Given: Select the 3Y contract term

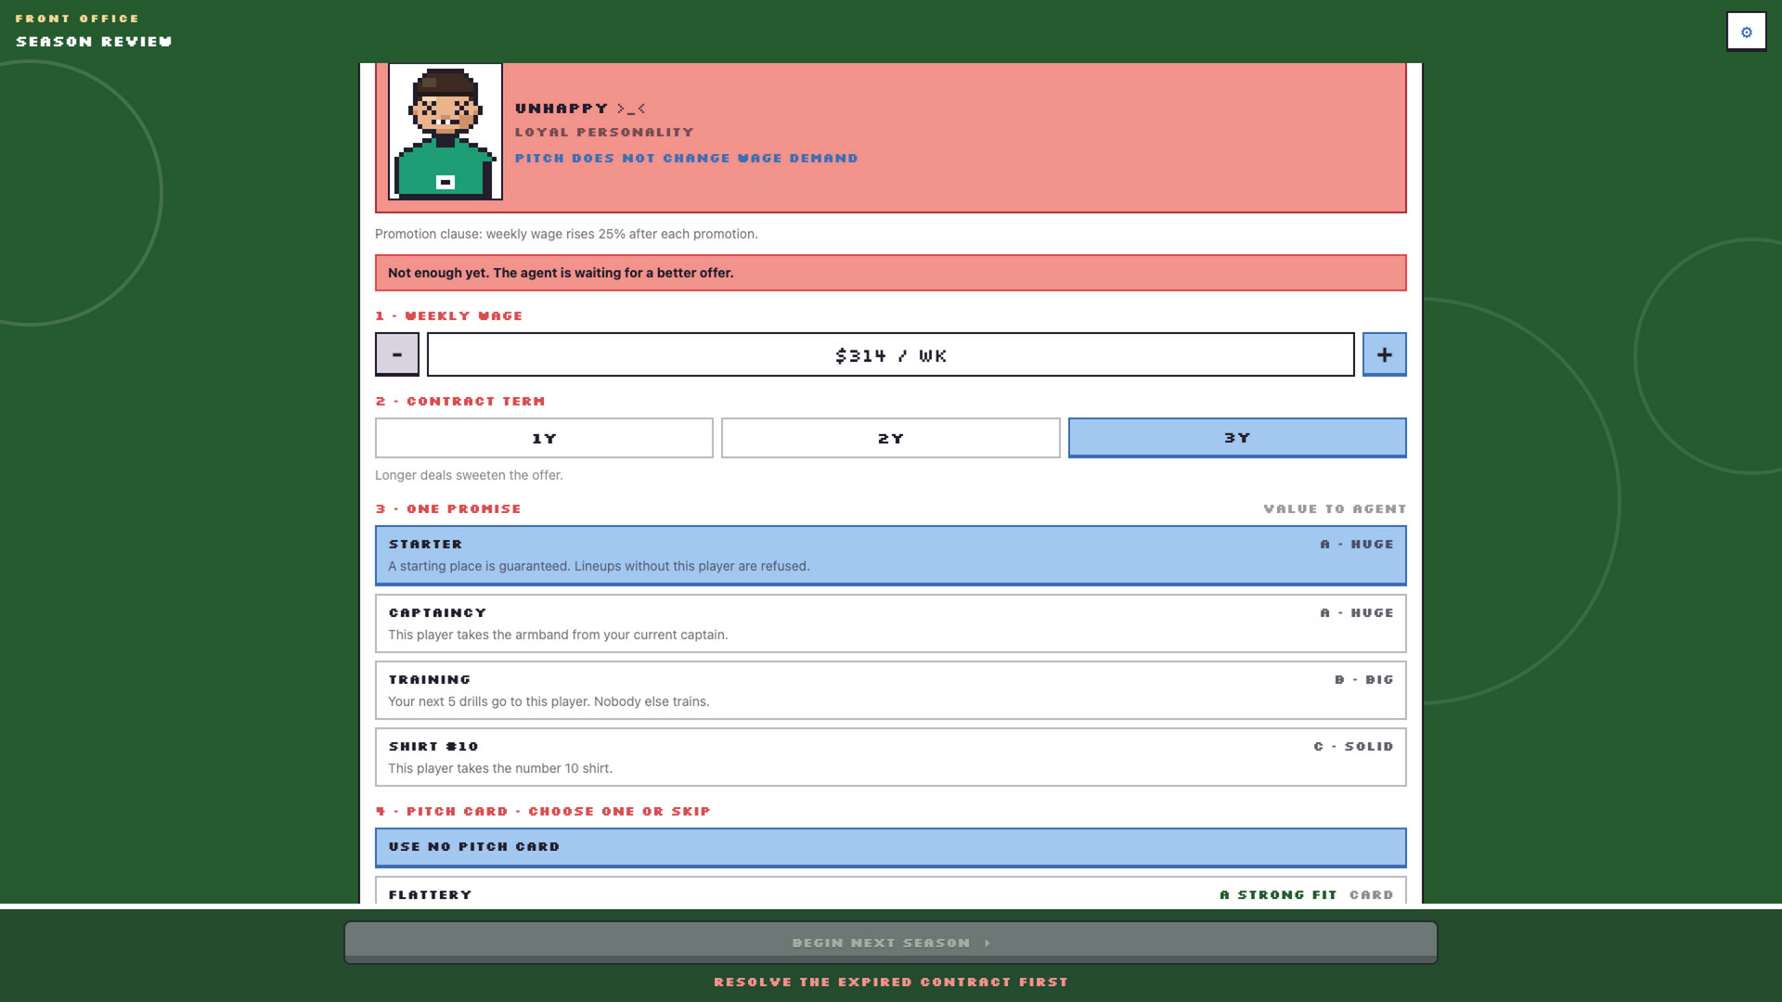Looking at the screenshot, I should [1237, 438].
